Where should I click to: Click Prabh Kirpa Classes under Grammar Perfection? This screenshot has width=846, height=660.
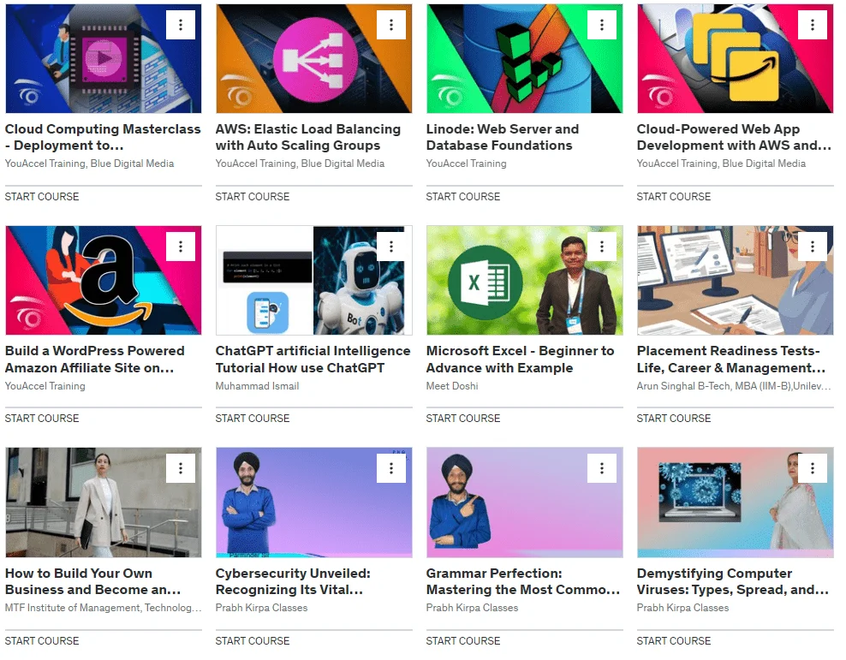[472, 608]
